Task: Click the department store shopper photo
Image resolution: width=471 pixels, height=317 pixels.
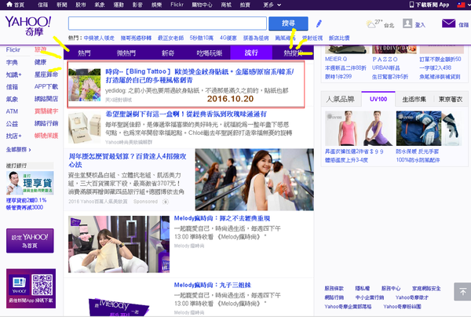Action: (x=254, y=180)
